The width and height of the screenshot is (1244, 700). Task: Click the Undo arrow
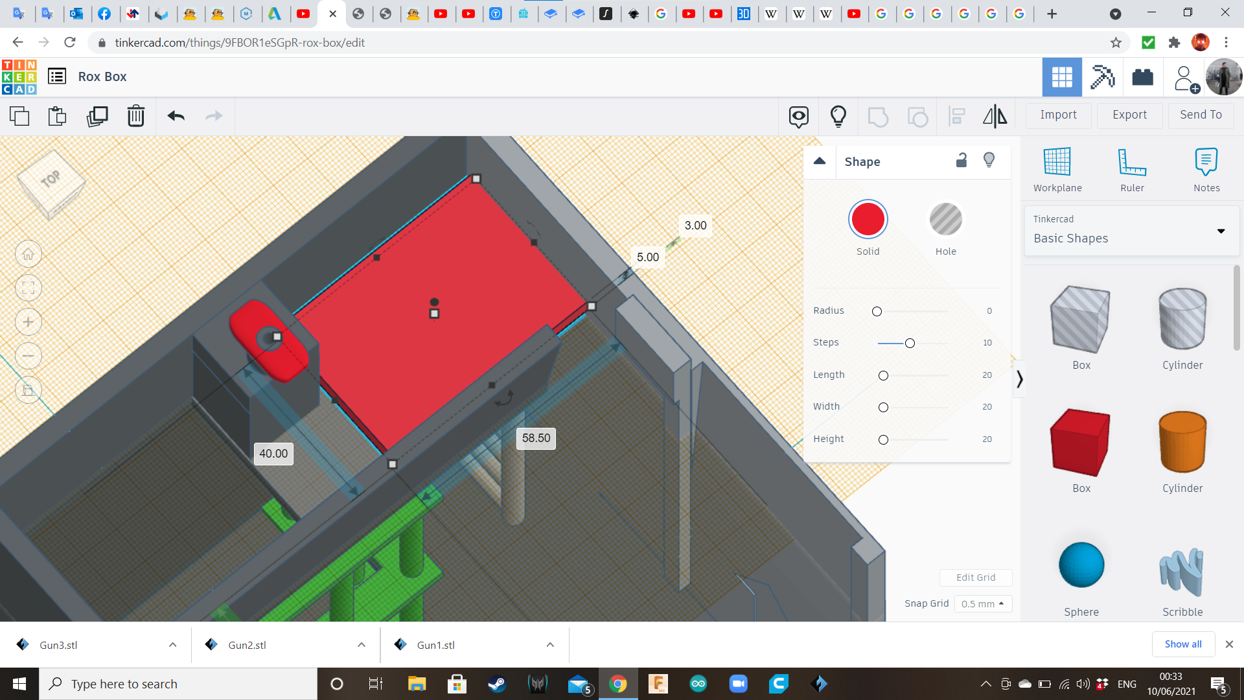[x=176, y=116]
